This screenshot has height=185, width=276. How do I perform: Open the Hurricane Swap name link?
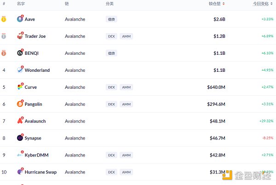[x=40, y=172]
